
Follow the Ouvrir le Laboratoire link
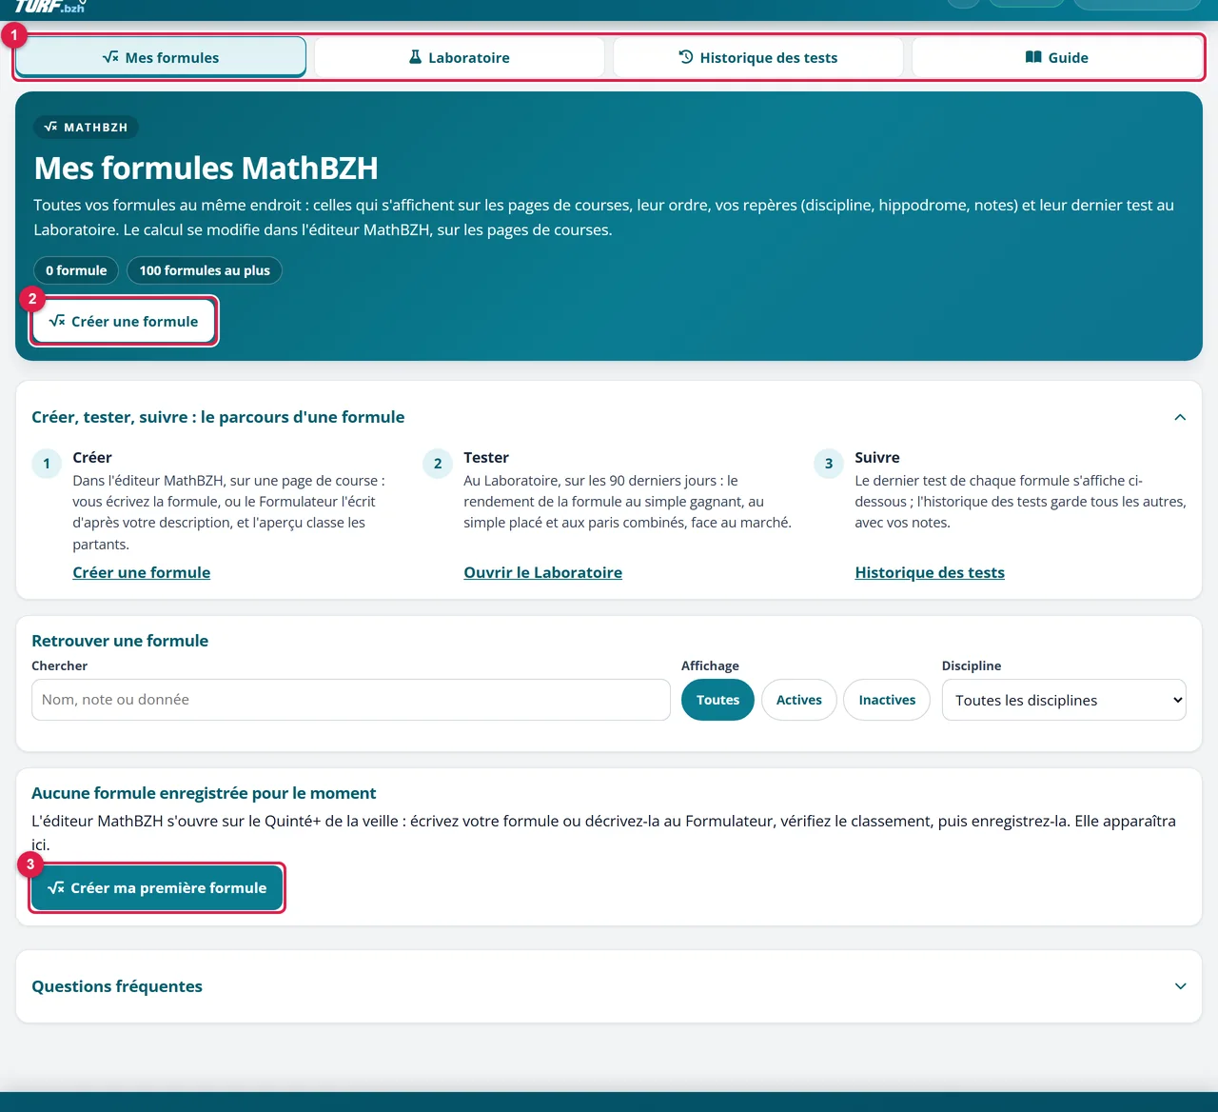543,572
